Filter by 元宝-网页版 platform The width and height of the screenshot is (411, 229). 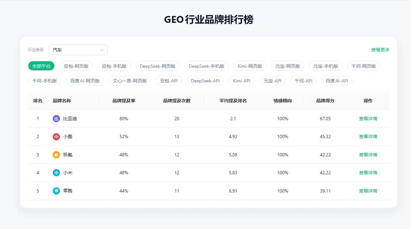(288, 66)
